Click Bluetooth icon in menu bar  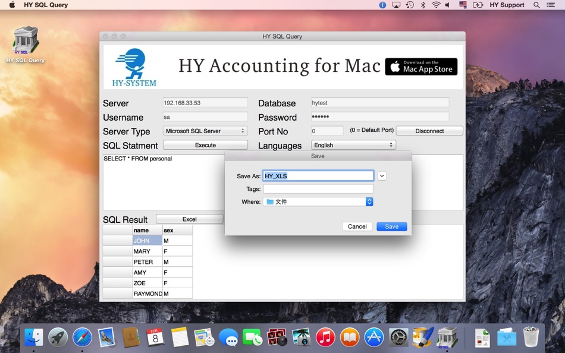[x=423, y=5]
